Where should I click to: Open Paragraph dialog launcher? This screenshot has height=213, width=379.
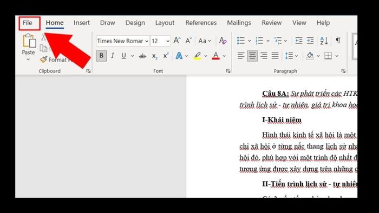pos(343,71)
